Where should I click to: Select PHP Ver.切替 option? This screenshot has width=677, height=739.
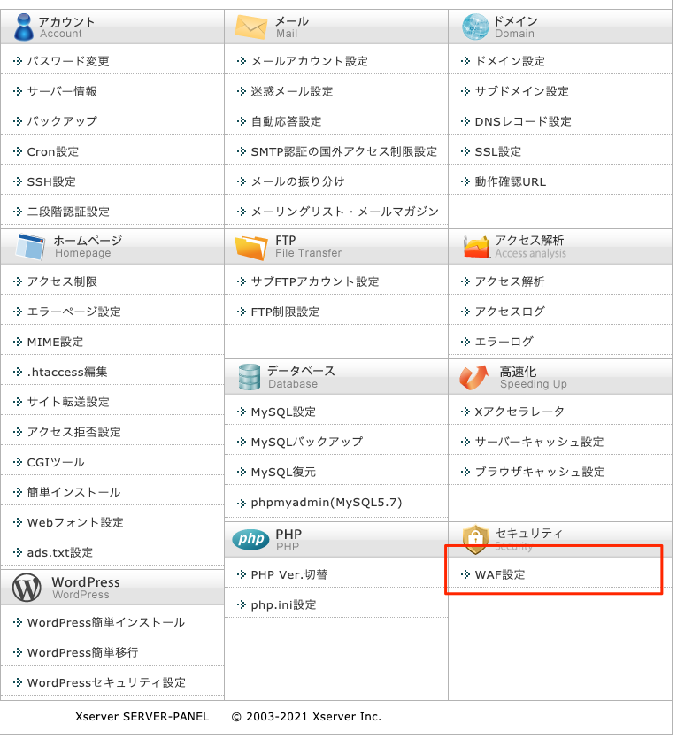point(288,574)
